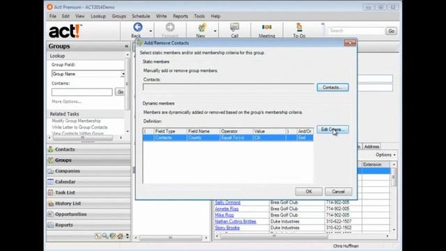The image size is (446, 251).
Task: Open the Groups menu
Action: coord(119,16)
